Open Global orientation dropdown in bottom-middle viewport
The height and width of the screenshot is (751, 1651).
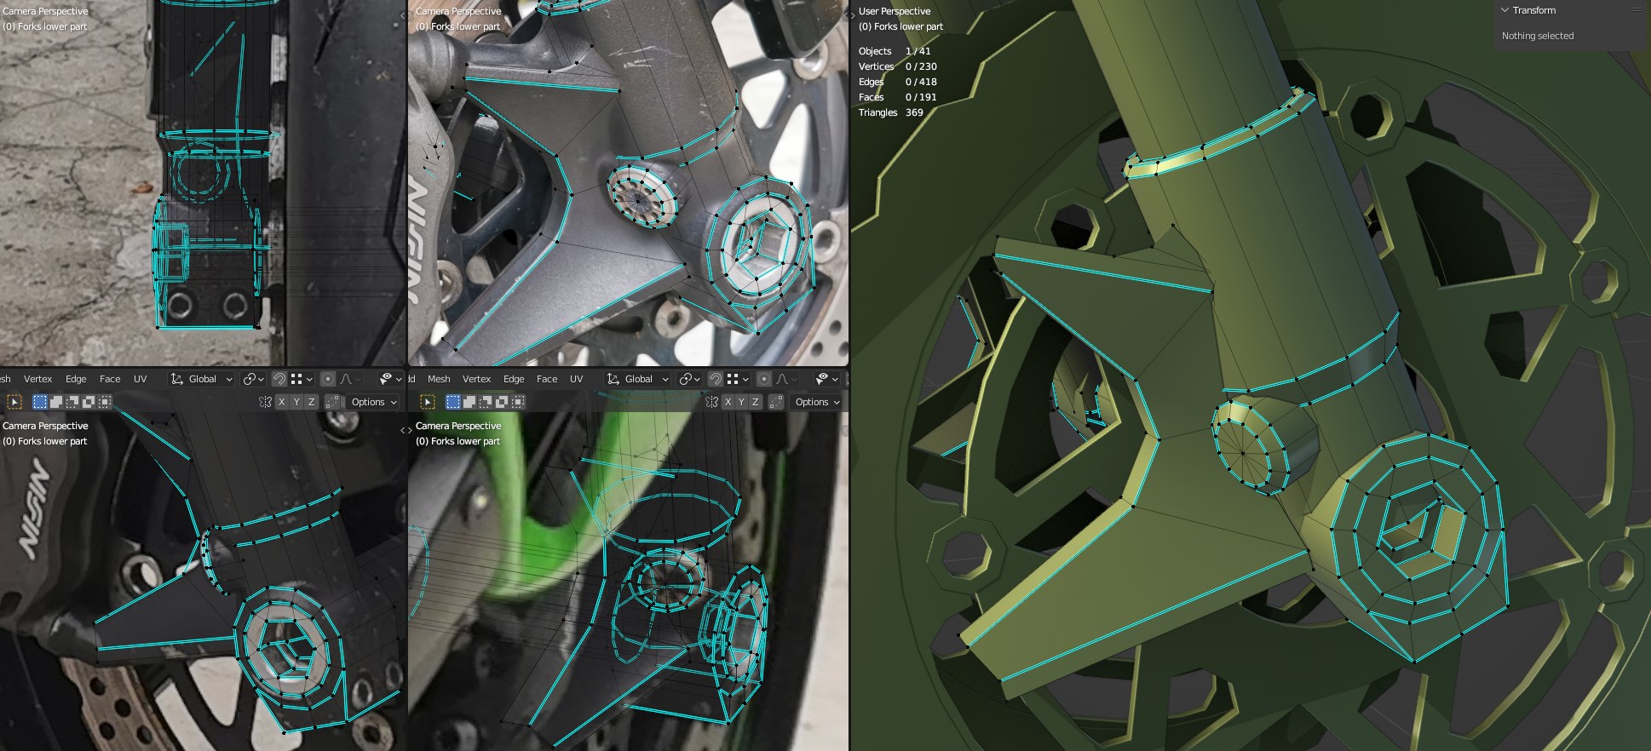tap(638, 379)
